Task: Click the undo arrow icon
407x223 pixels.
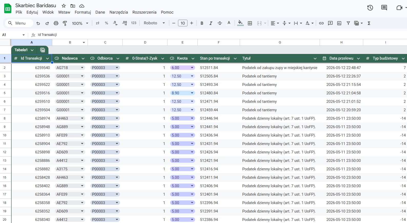Action: pyautogui.click(x=38, y=23)
